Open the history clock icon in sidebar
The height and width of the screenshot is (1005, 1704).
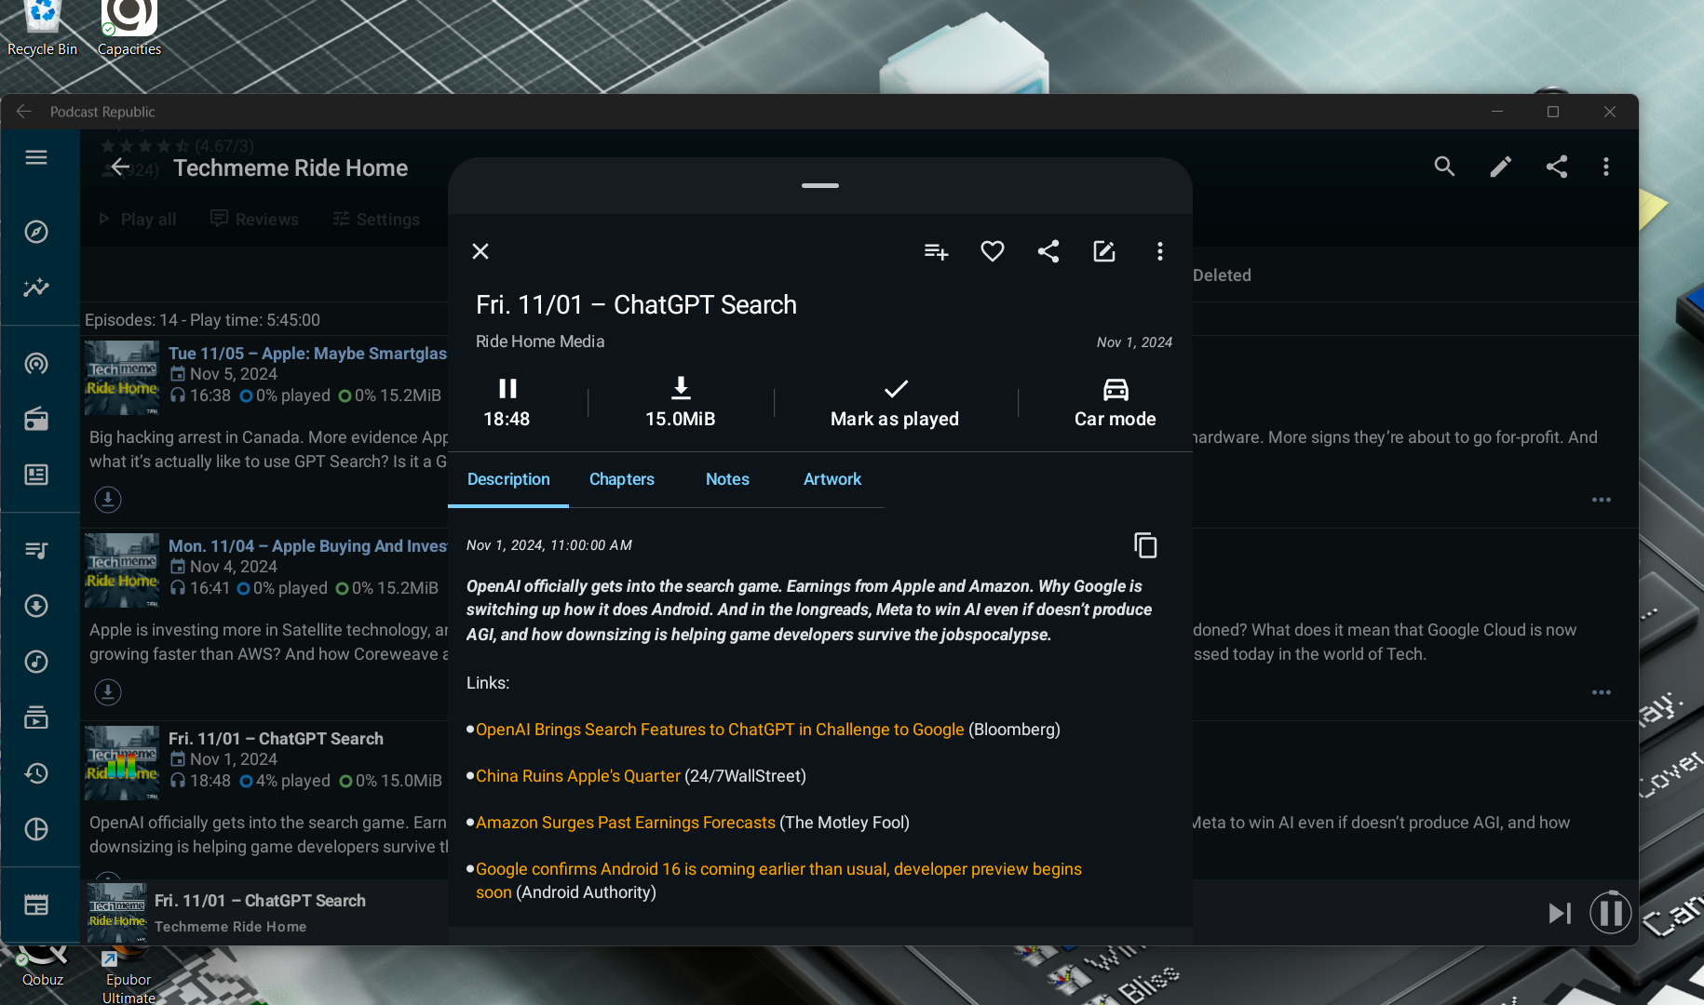[36, 773]
